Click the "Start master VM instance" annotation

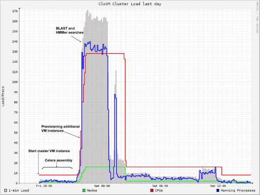pyautogui.click(x=45, y=152)
